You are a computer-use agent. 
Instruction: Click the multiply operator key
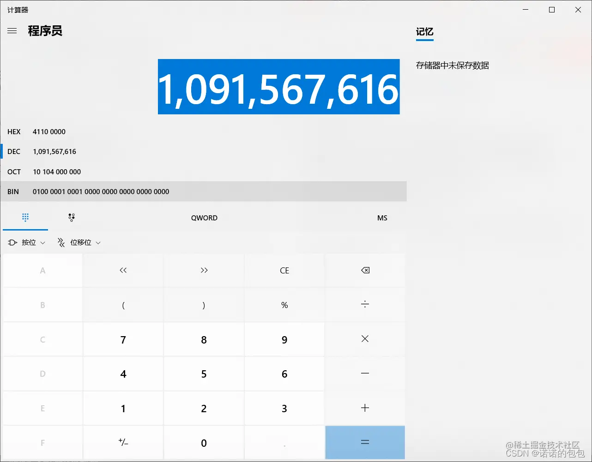pyautogui.click(x=365, y=339)
